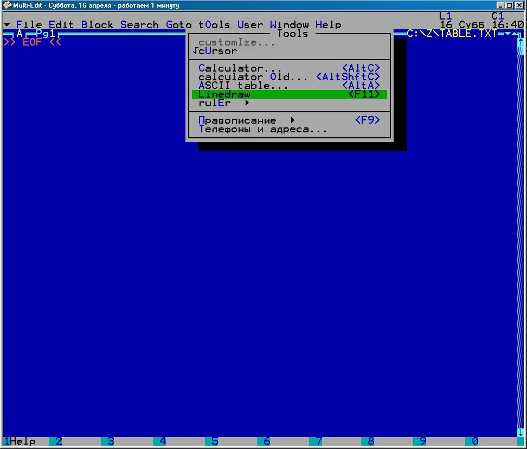
Task: Close the Multi-Edit window
Action: [519, 5]
